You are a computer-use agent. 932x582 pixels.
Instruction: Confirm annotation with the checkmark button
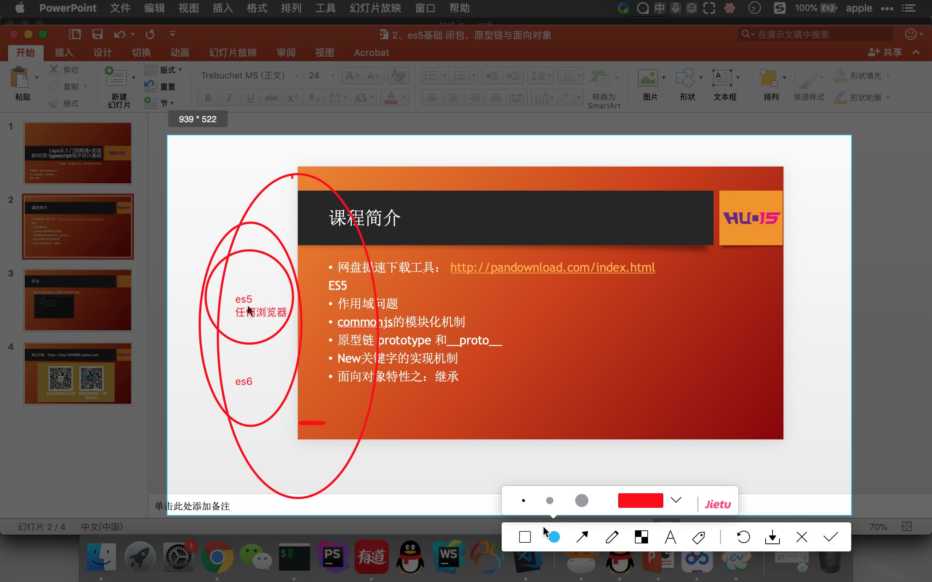pos(831,536)
